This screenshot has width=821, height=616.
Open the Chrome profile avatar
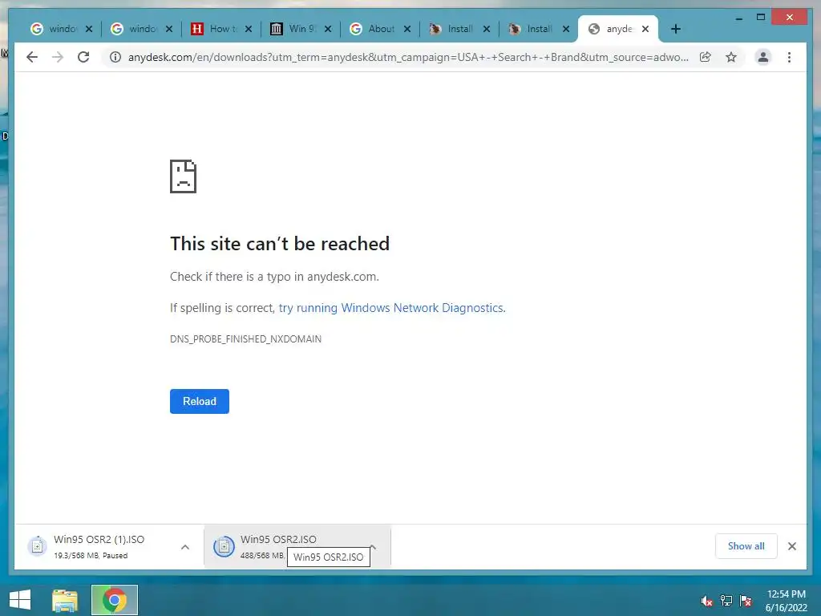point(763,57)
